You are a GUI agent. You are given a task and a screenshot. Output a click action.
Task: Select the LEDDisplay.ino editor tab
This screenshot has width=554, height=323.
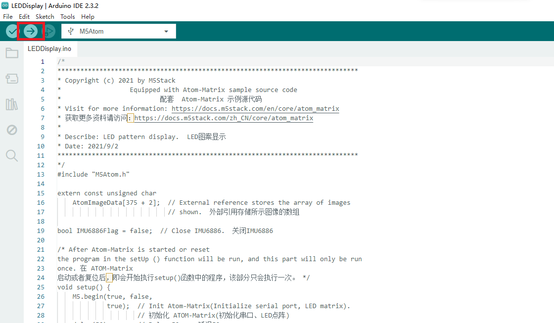pos(49,49)
